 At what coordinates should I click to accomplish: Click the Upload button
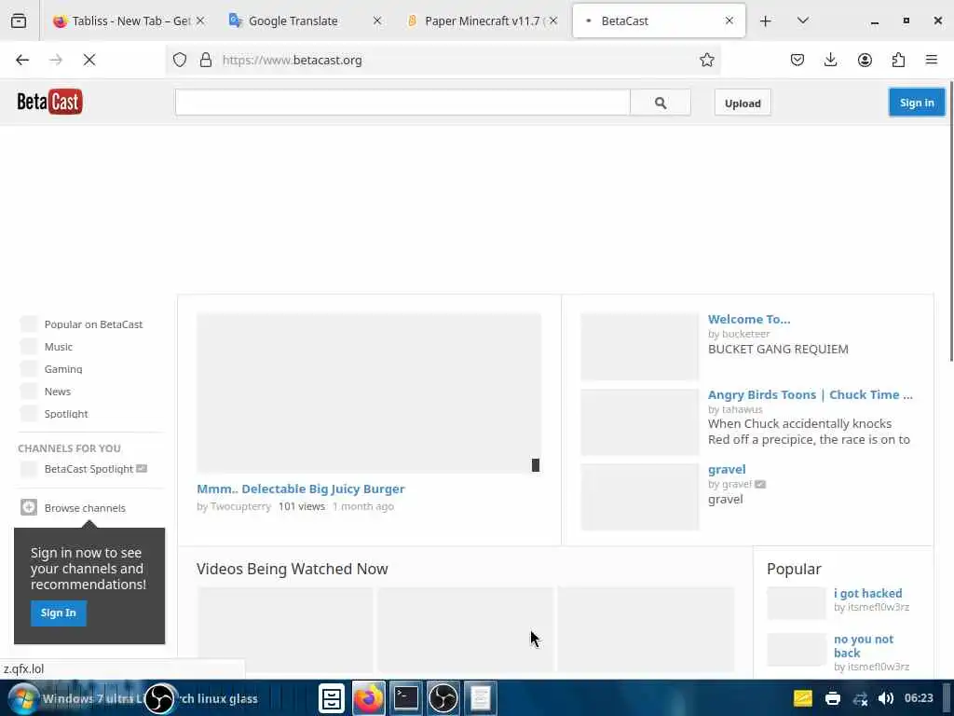(x=743, y=103)
